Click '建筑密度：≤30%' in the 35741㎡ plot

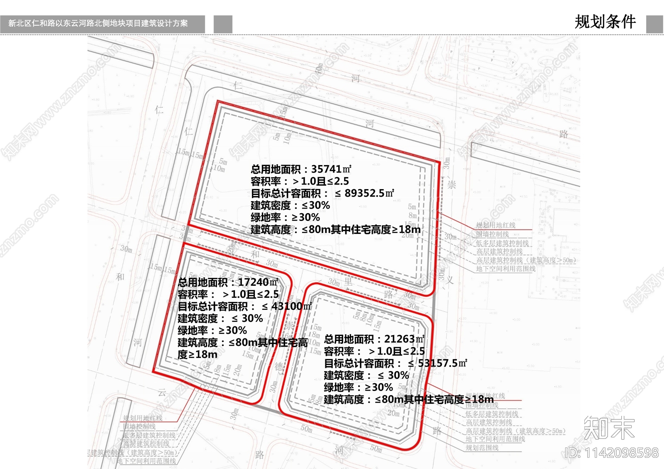290,205
